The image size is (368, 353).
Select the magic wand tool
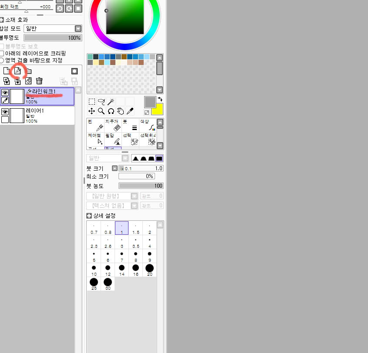click(111, 102)
